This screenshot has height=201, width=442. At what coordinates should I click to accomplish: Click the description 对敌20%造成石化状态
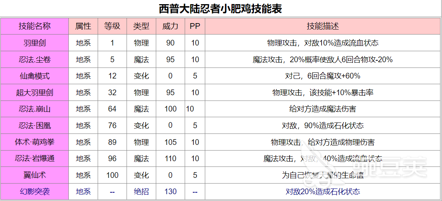tap(323, 192)
